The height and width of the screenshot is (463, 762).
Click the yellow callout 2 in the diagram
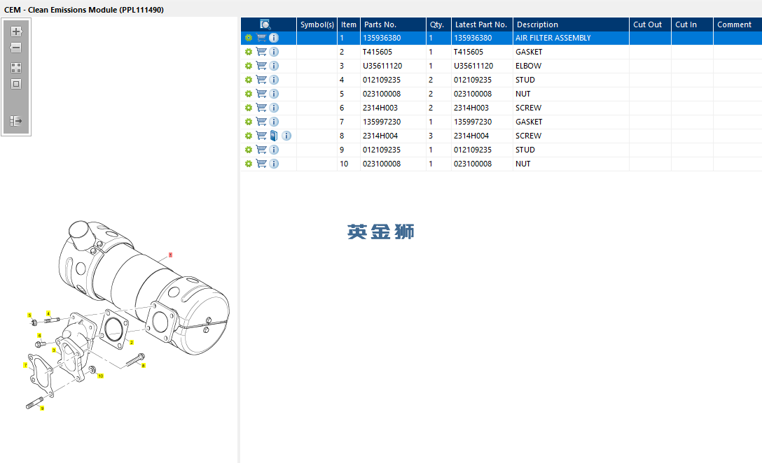tap(132, 342)
